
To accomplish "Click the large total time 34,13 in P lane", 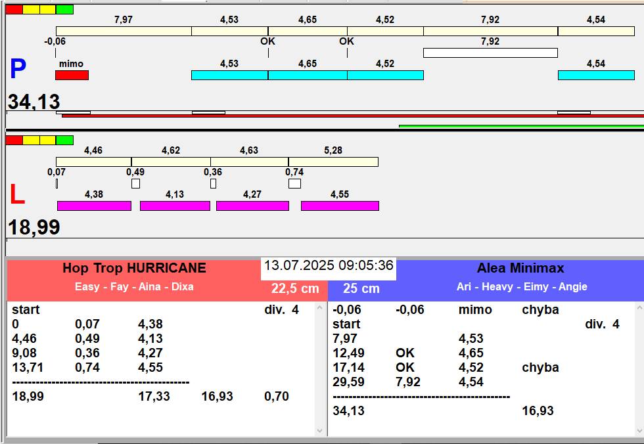I will click(x=34, y=102).
